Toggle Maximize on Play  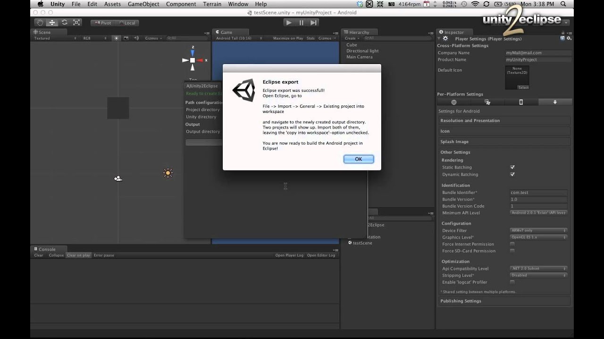288,38
